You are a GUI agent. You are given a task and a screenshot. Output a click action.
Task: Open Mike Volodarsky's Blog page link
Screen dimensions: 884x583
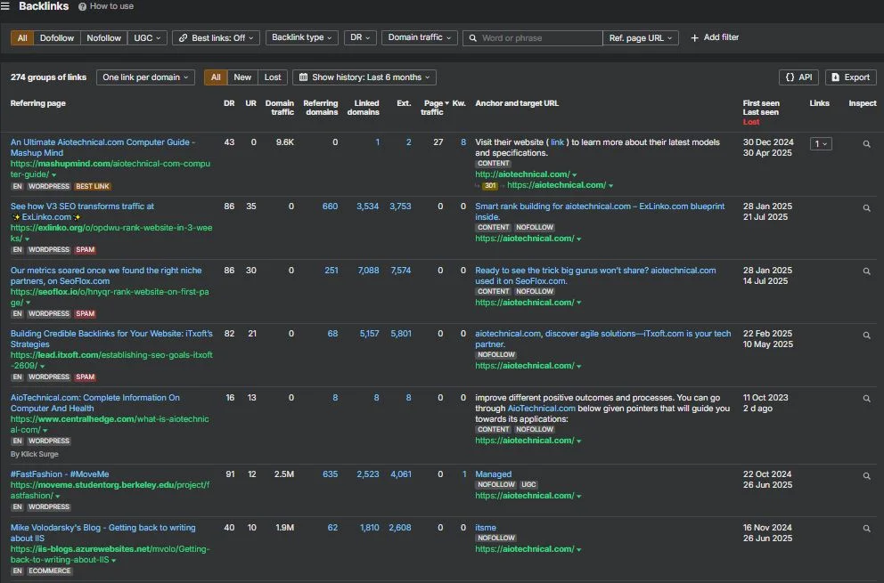(103, 533)
